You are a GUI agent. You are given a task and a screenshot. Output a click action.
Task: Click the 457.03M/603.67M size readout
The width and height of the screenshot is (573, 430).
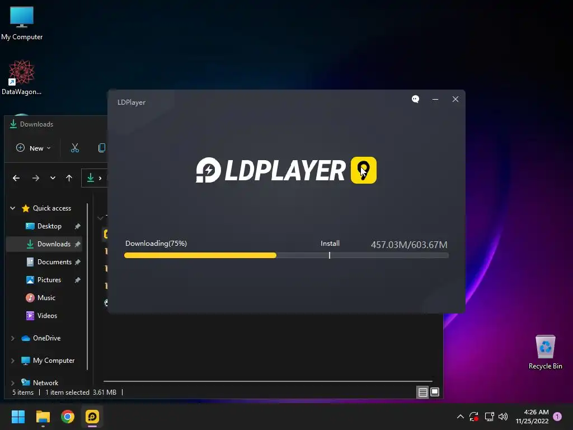(409, 245)
